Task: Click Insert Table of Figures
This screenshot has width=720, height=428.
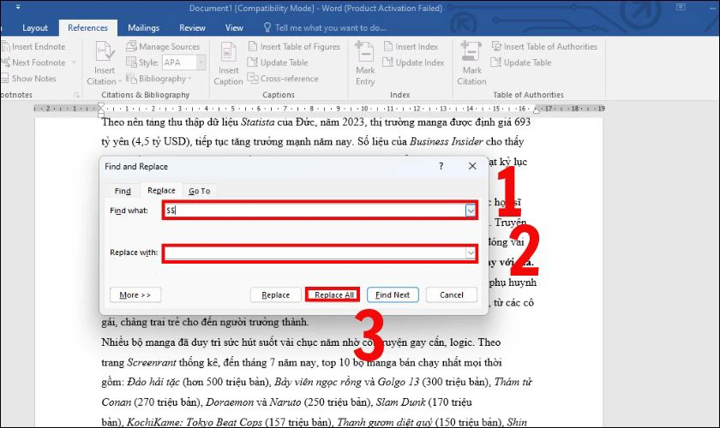Action: pos(294,46)
